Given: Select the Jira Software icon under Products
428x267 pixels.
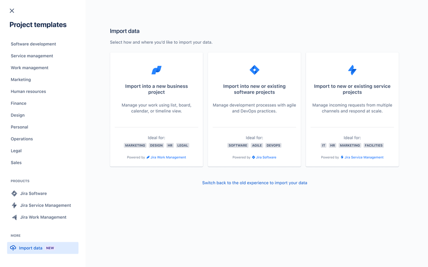Looking at the screenshot, I should pyautogui.click(x=13, y=193).
